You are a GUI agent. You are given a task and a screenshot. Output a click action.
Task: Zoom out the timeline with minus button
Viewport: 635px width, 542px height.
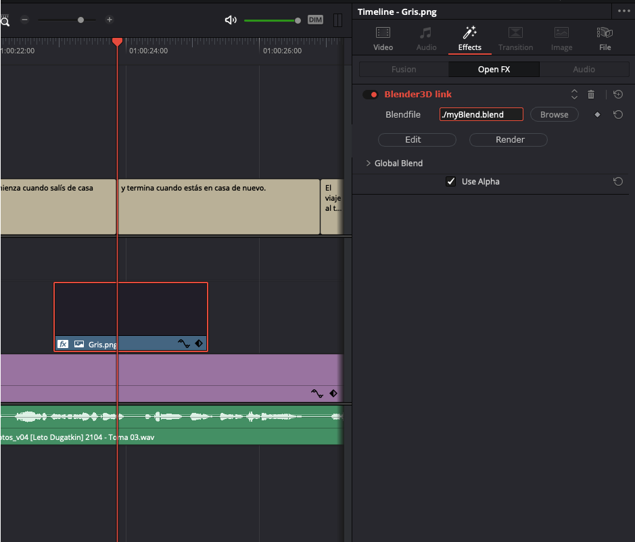25,20
